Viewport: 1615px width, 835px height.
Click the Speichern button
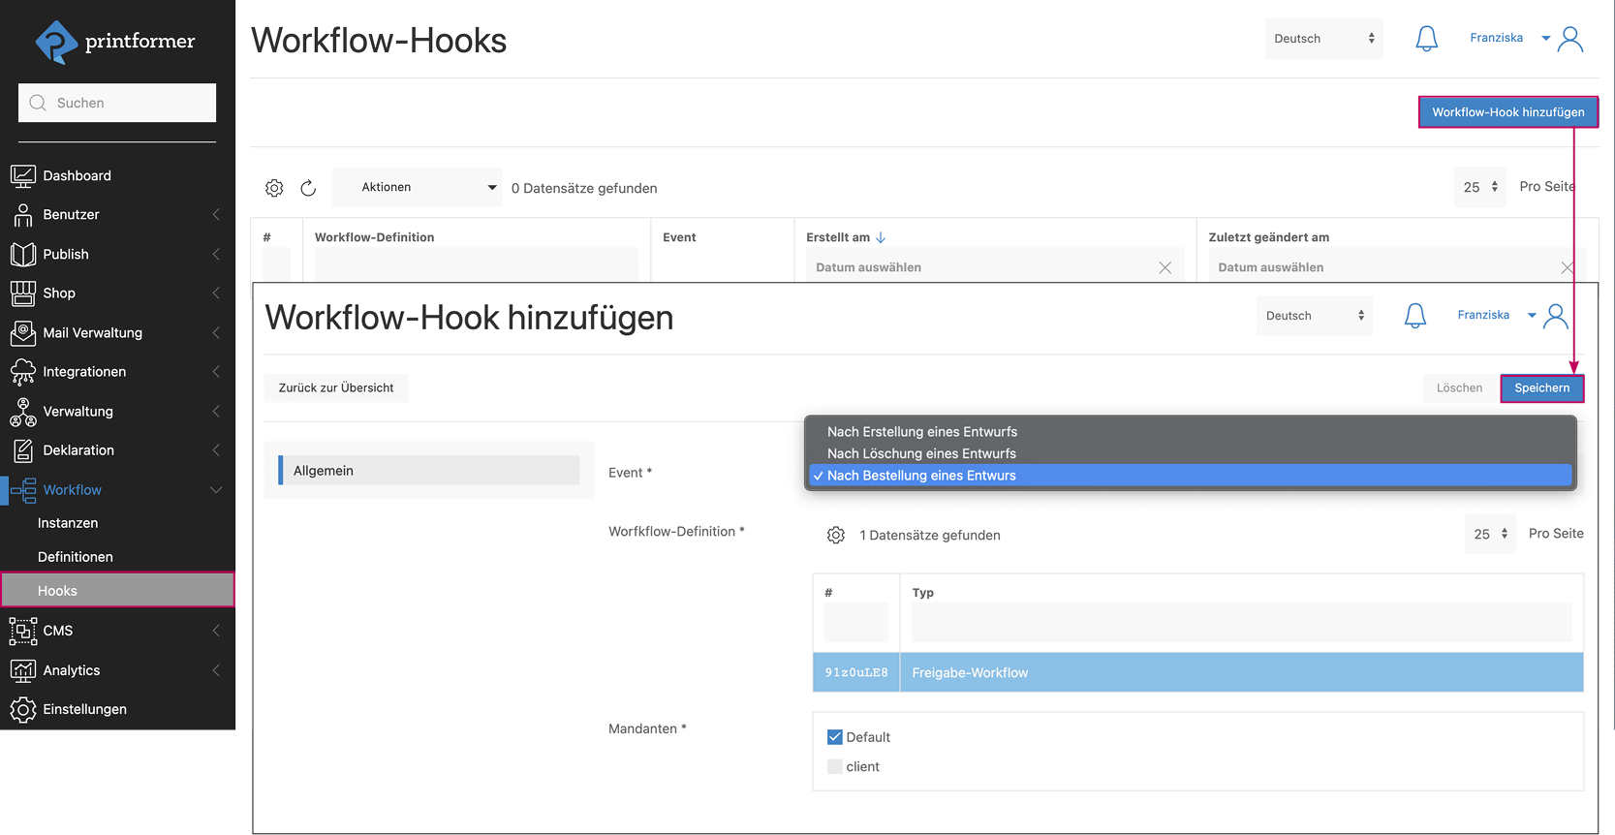(x=1541, y=387)
